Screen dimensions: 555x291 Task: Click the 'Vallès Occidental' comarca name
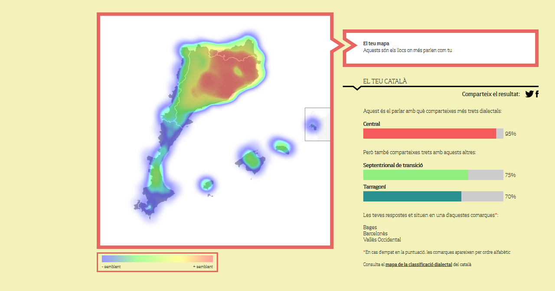point(382,239)
